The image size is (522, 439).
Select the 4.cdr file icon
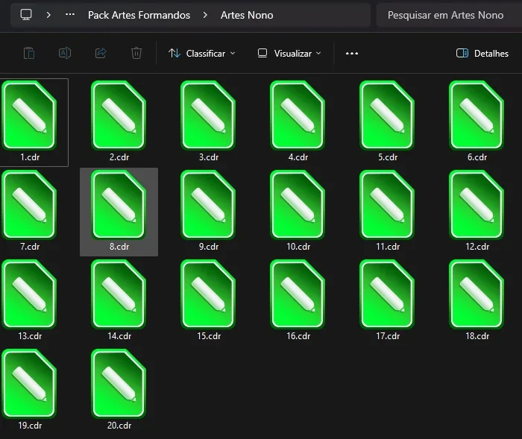tap(298, 115)
